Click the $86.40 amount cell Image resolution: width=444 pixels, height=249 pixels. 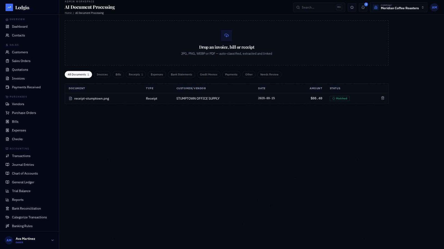coord(316,98)
